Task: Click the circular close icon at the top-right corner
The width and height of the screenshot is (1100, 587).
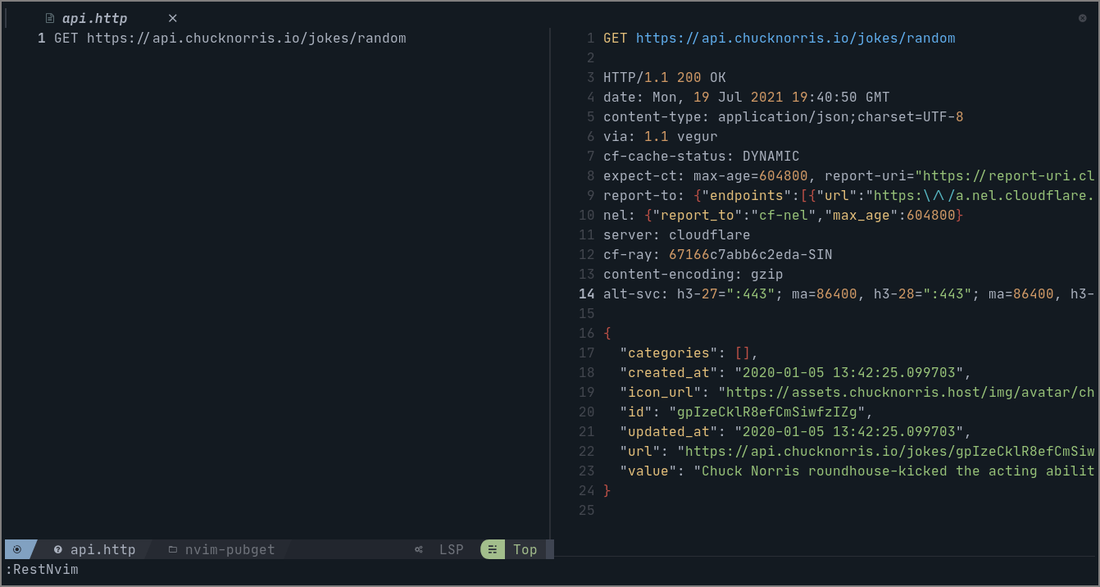Action: [1082, 18]
